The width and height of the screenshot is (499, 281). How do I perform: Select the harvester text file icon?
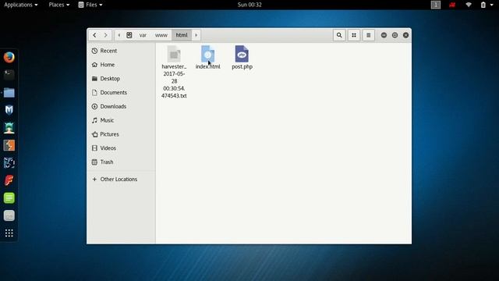coord(174,54)
